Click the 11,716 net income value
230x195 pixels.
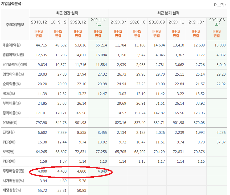tap(81, 65)
